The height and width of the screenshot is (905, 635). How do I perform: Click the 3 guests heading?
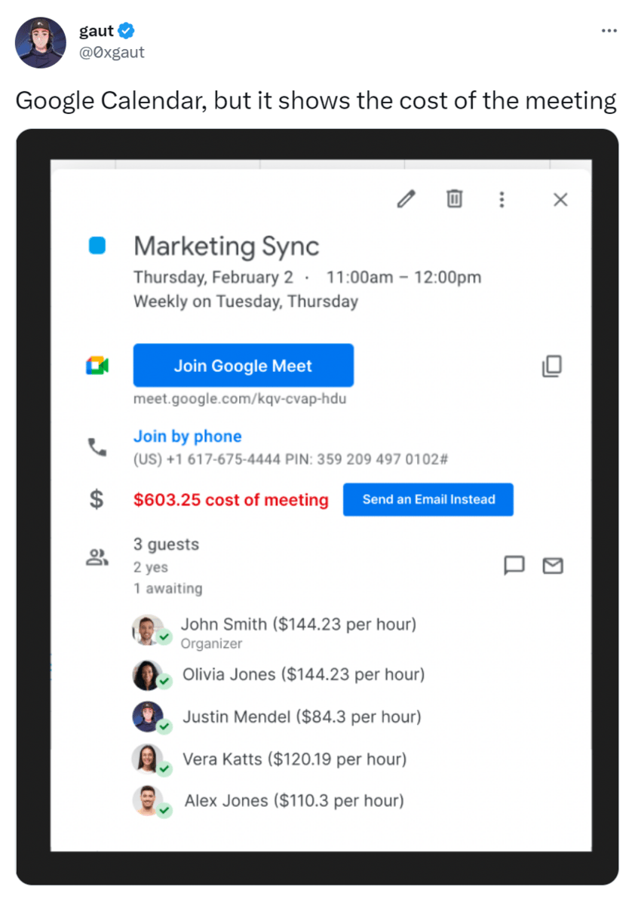pyautogui.click(x=166, y=545)
